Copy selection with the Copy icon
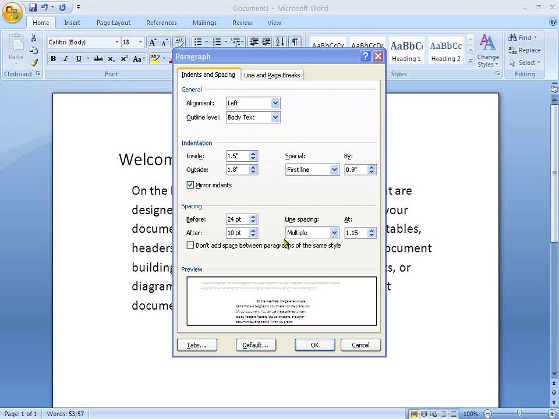559x419 pixels. tap(34, 50)
